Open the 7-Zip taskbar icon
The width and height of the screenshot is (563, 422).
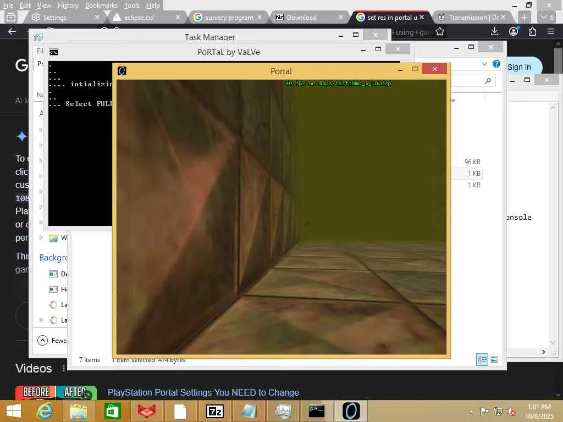coord(215,411)
